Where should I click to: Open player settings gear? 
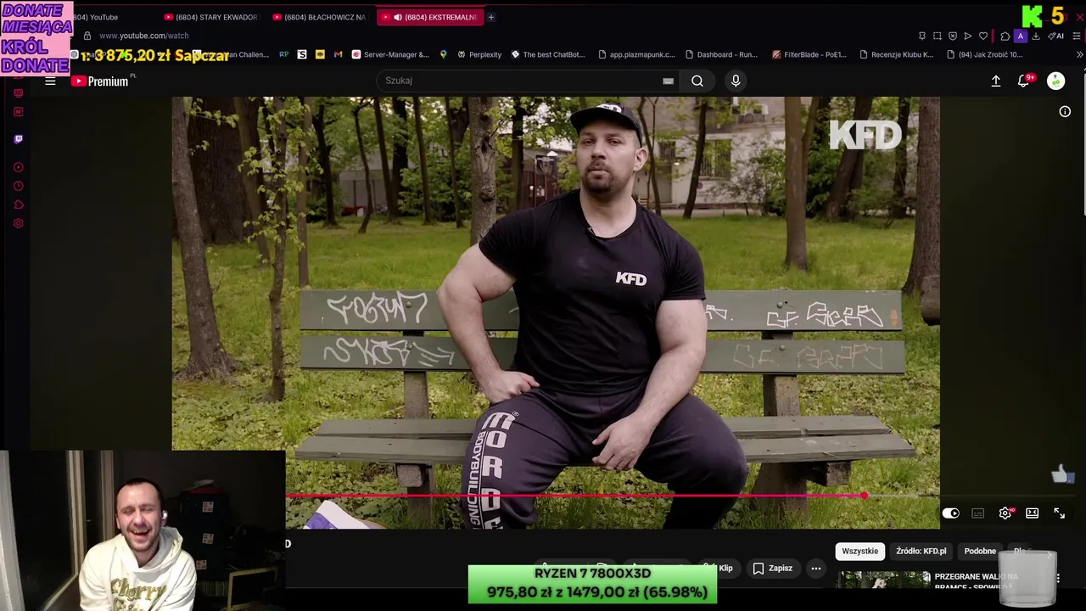point(1005,513)
